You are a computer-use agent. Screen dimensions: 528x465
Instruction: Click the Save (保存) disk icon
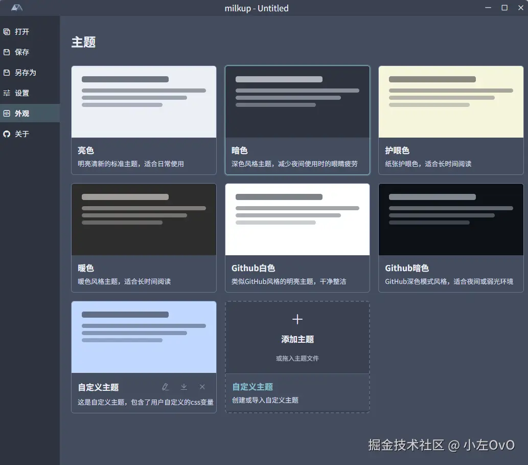(7, 52)
